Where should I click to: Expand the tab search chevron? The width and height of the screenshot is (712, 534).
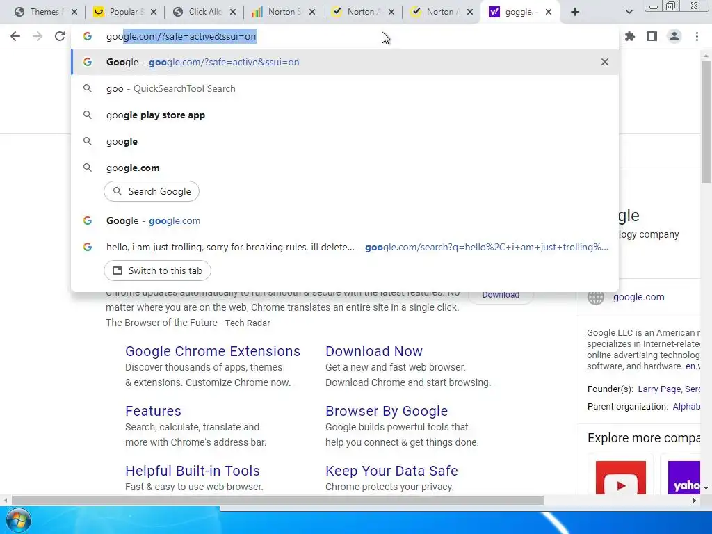coord(629,12)
